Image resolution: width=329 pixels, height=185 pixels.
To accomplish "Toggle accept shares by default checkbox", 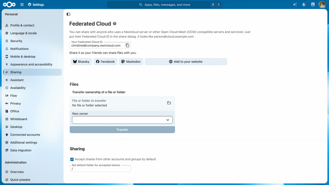I will [72, 159].
